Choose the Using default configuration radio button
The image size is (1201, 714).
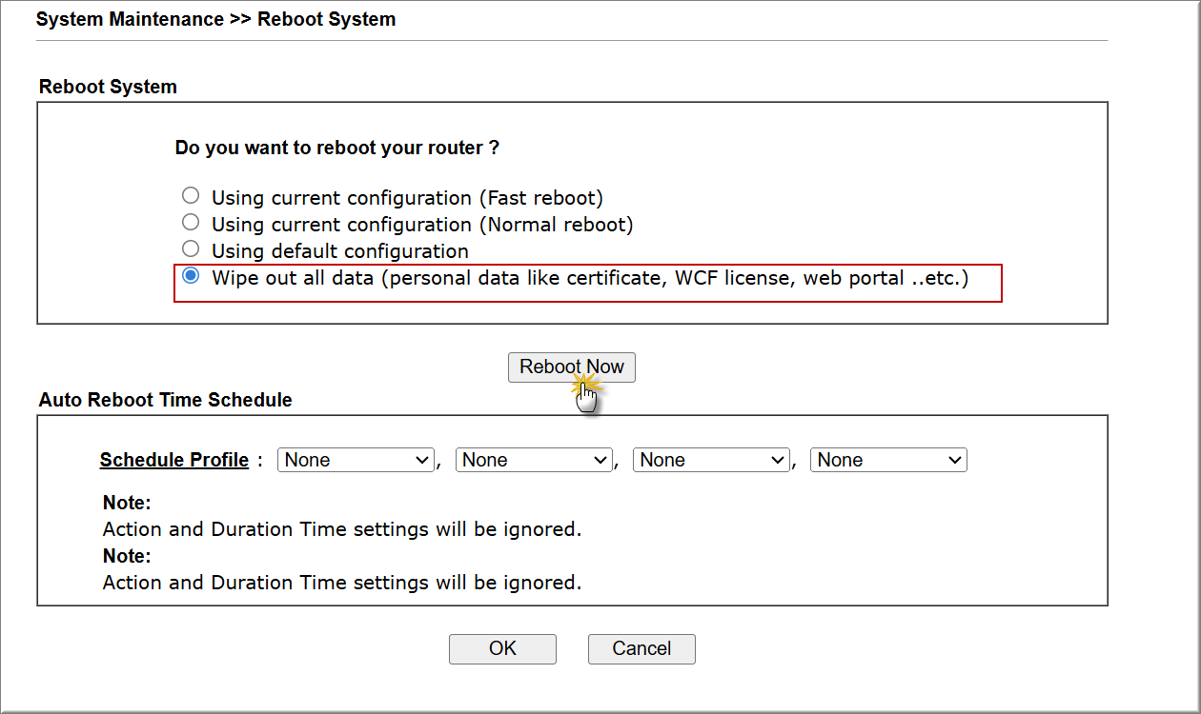coord(191,248)
